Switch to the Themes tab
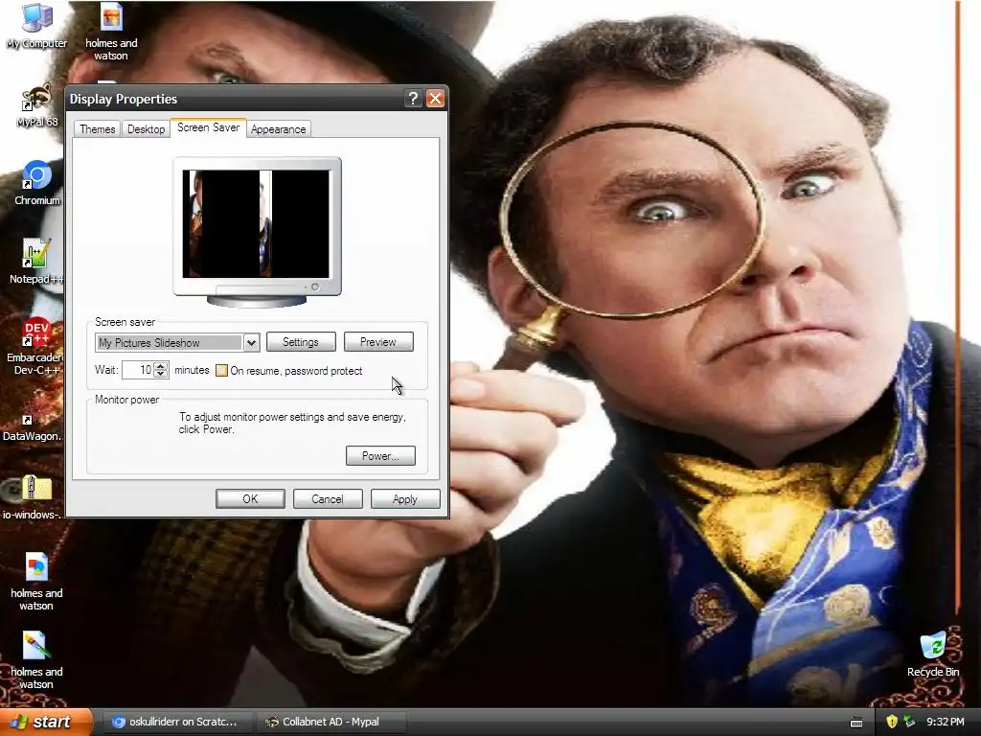 [98, 129]
